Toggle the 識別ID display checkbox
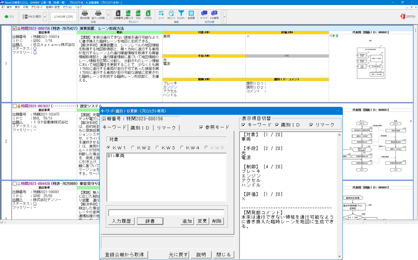 277,125
